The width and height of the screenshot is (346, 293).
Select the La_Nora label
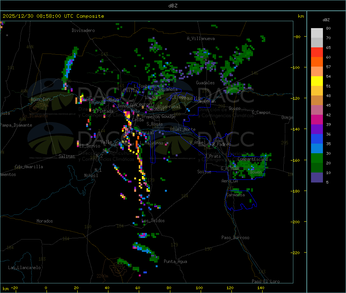pos(153,97)
